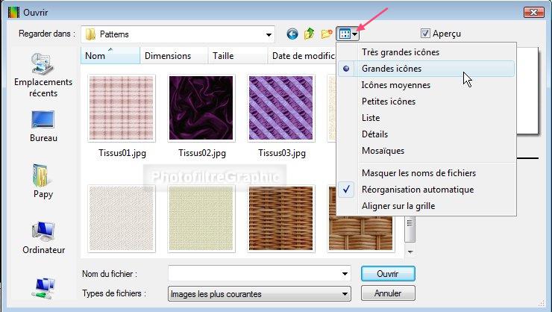Open Ordinateur in the sidebar
Screen dimensions: 552x312
coord(43,238)
